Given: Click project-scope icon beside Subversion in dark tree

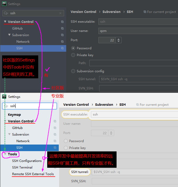Looking at the screenshot, I should [62, 35].
